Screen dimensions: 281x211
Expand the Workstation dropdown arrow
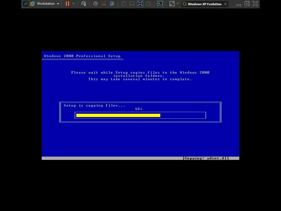58,4
